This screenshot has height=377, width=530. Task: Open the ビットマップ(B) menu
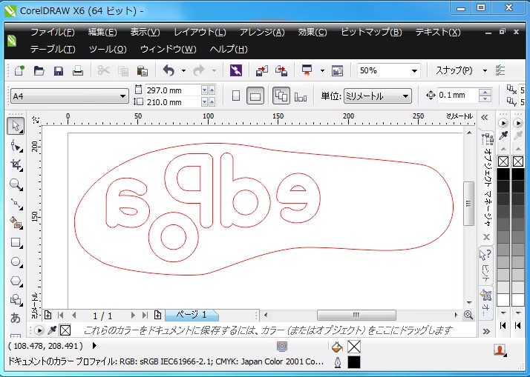tap(371, 33)
